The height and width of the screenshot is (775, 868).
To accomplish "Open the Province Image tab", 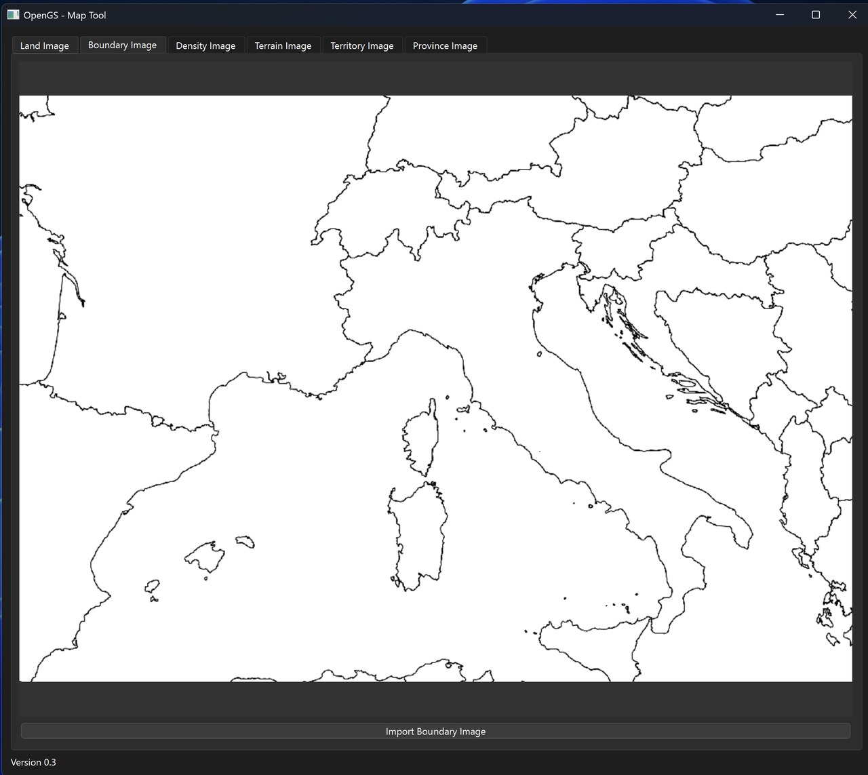I will coord(445,45).
